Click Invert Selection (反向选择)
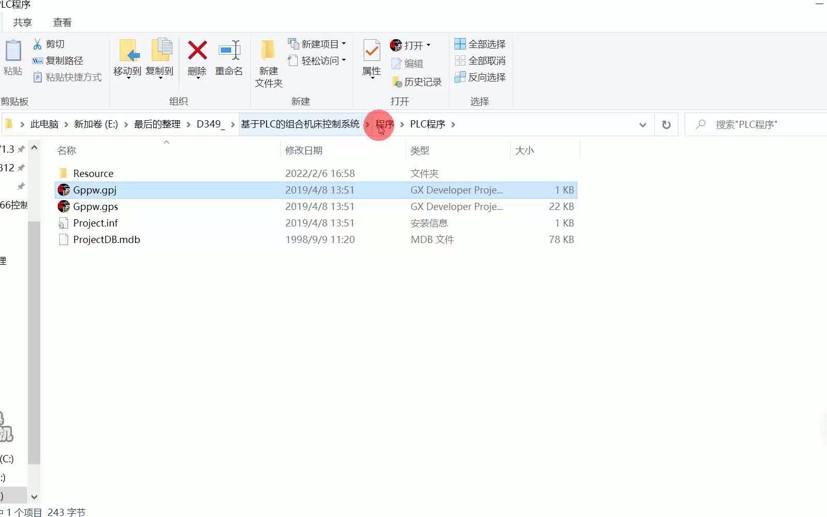Screen dimensions: 827x517 click(x=480, y=77)
